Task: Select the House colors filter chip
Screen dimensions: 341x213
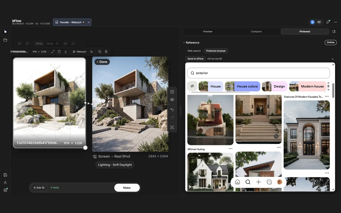Action: 243,86
